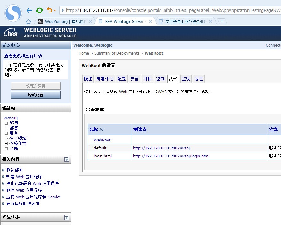Open the http://192.170.0.33:7002/wznj test link
Viewport: 281px width, 225px height.
pos(162,148)
